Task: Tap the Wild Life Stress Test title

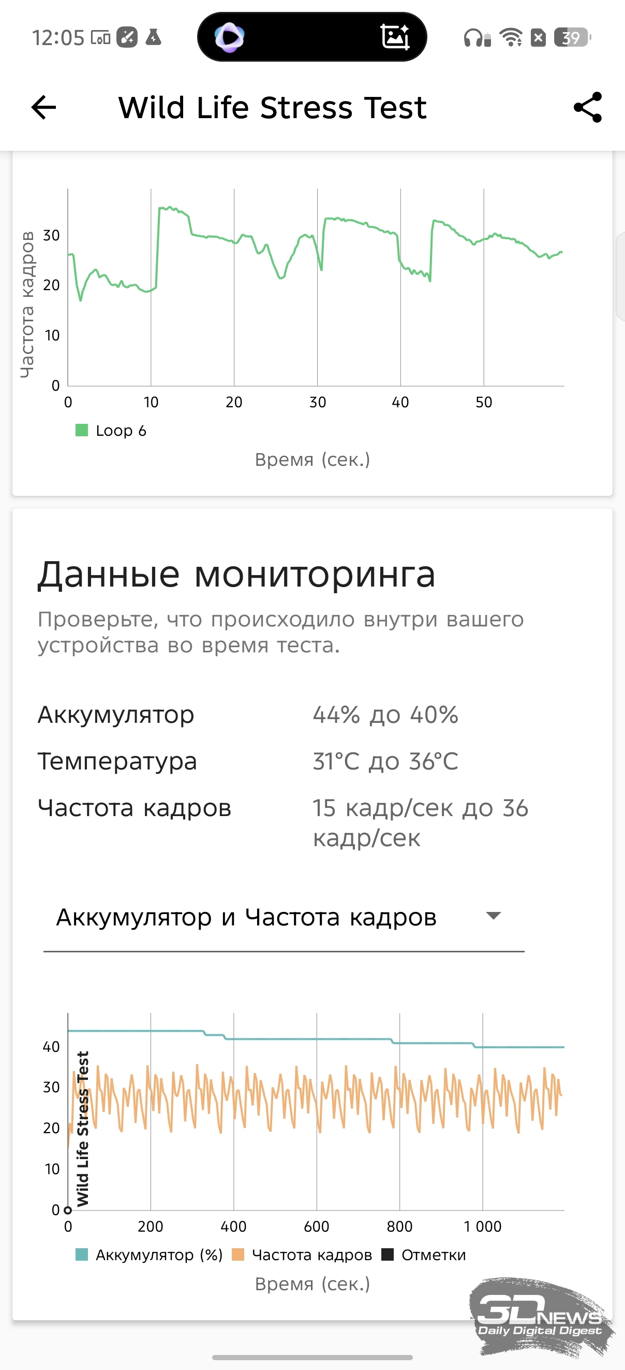Action: (x=272, y=107)
